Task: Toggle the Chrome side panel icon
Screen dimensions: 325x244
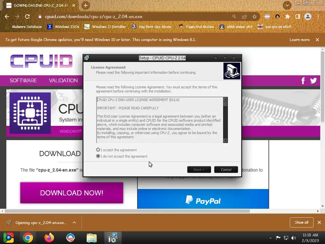Action: [297, 17]
